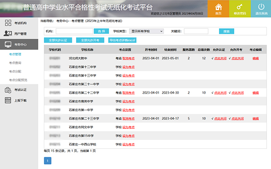Click 设为考点 for 石家庄市第15中学
271x169 pixels.
tap(128, 136)
